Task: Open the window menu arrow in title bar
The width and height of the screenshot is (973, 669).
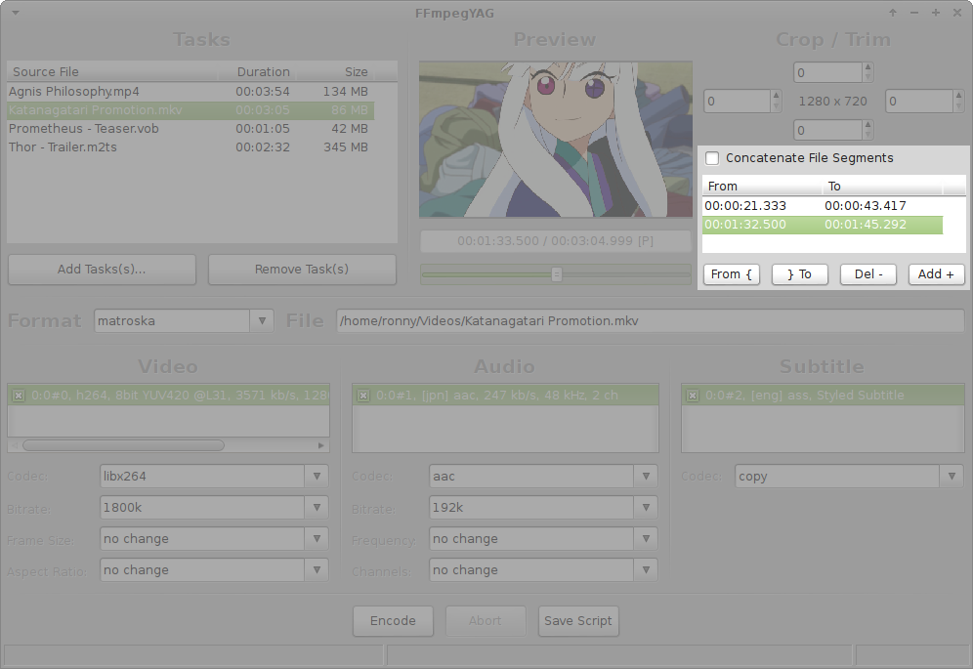Action: point(16,13)
